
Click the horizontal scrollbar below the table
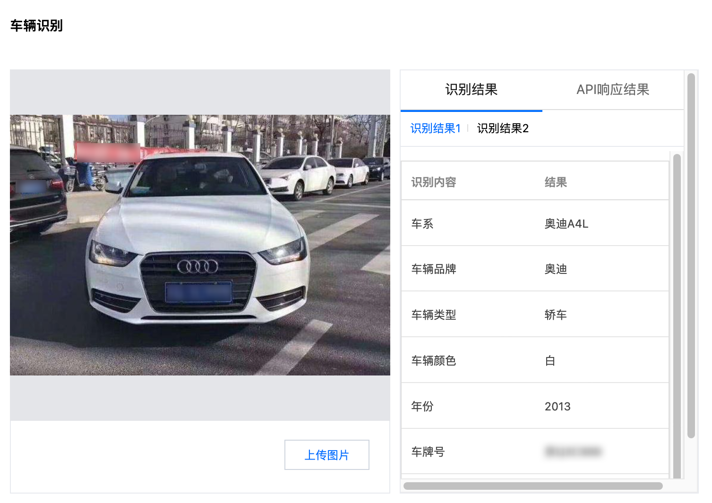[x=532, y=486]
